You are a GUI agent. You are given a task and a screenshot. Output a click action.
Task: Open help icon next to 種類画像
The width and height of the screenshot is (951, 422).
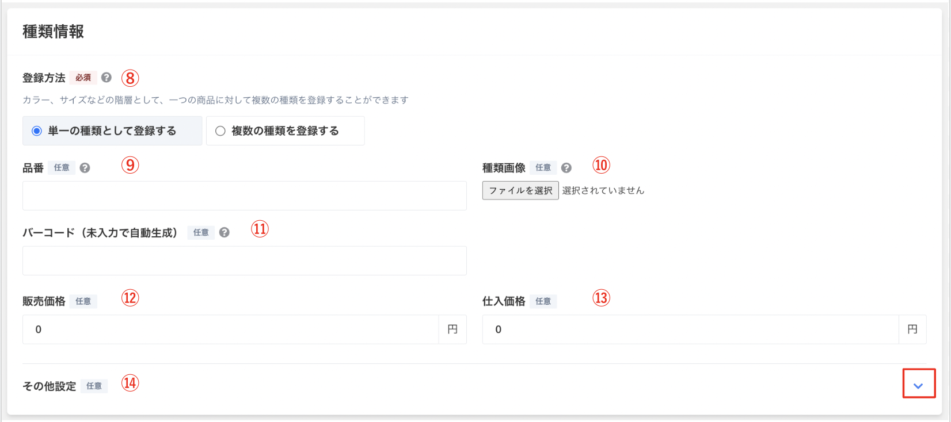point(566,168)
